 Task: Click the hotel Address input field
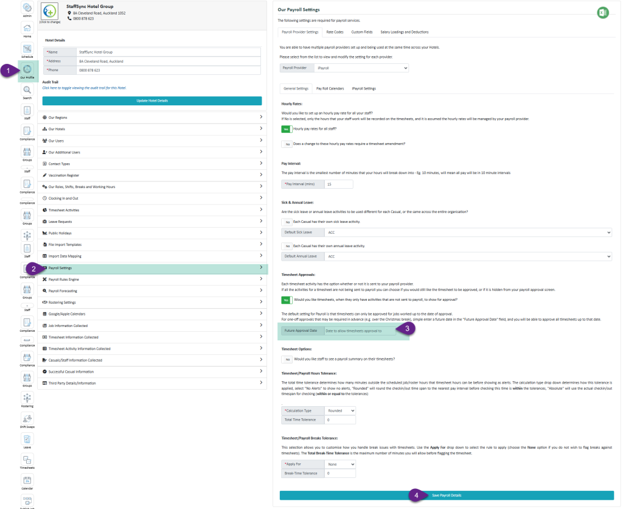169,61
